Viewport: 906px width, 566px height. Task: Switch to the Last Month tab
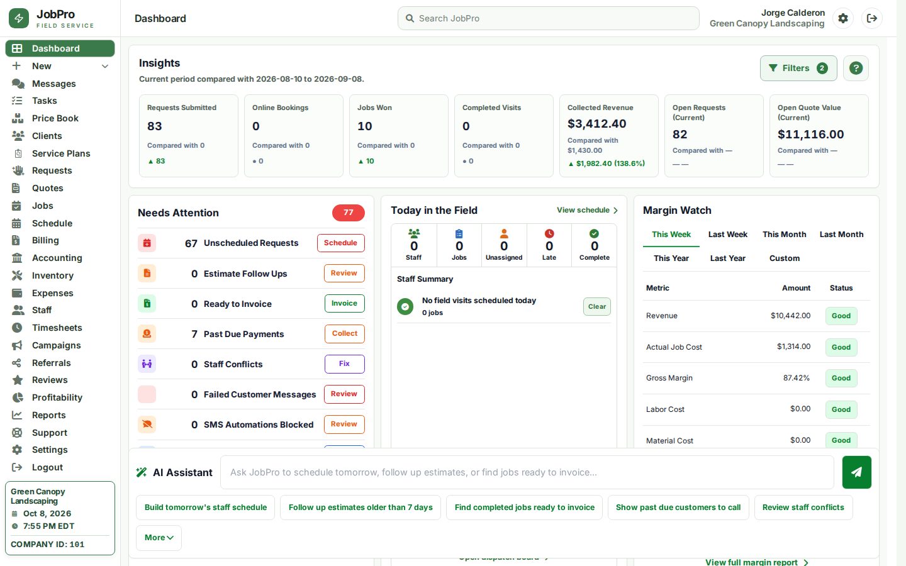pyautogui.click(x=841, y=235)
